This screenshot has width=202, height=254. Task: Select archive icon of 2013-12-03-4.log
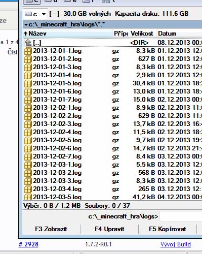pos(28,189)
